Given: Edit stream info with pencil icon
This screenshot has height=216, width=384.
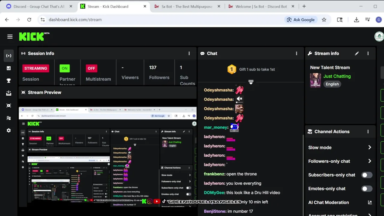Looking at the screenshot, I should (357, 53).
